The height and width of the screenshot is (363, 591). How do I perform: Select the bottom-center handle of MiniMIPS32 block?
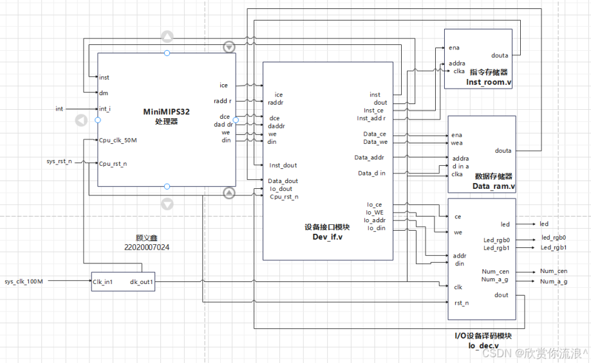pos(167,186)
